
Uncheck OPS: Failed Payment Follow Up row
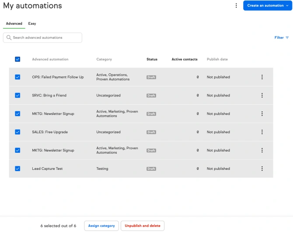point(17,77)
